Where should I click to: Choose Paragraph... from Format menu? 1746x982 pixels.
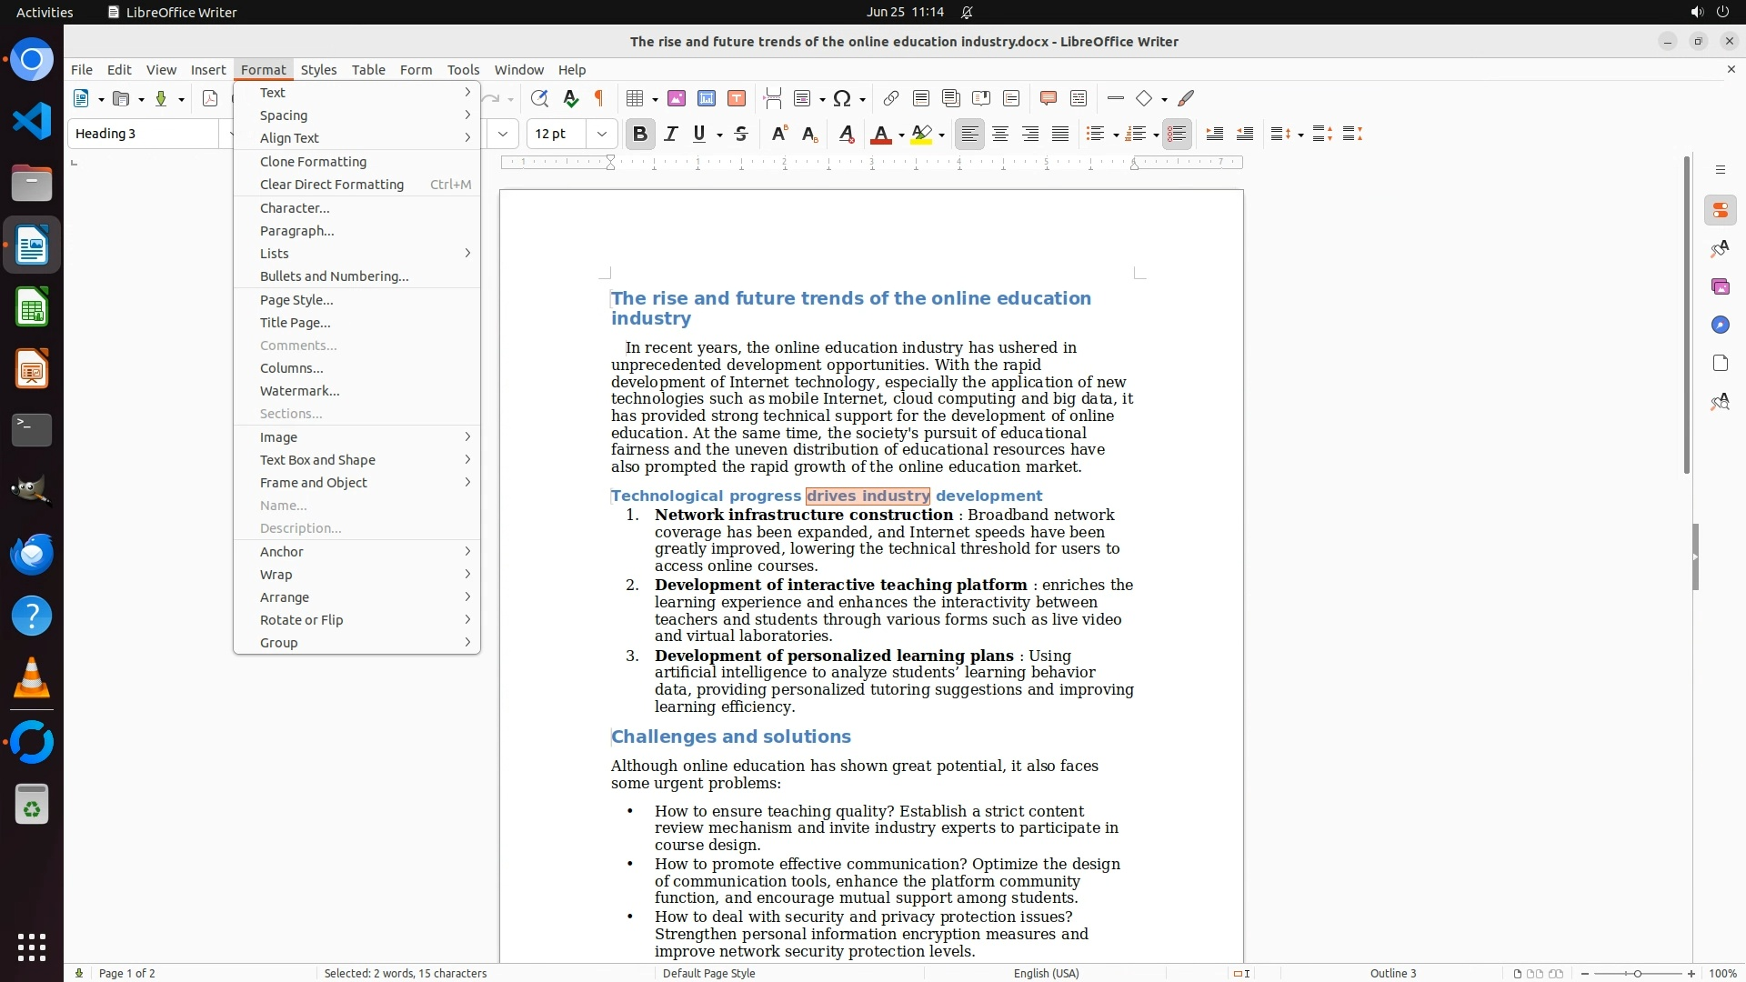(297, 231)
